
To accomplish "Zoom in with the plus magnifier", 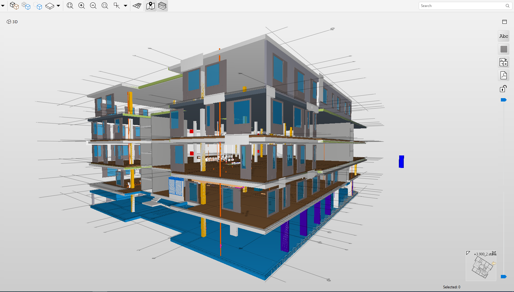I will tap(82, 6).
